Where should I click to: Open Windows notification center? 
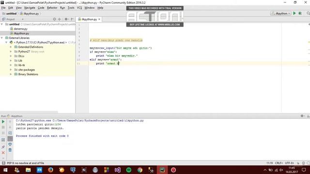point(304,170)
